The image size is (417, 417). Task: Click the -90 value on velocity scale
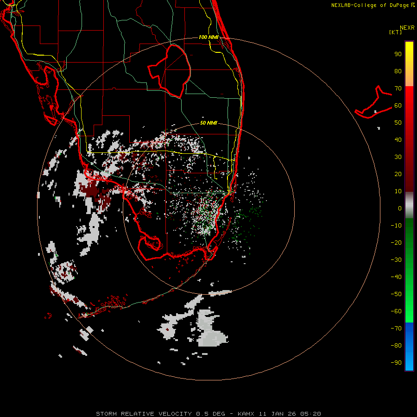pyautogui.click(x=396, y=363)
